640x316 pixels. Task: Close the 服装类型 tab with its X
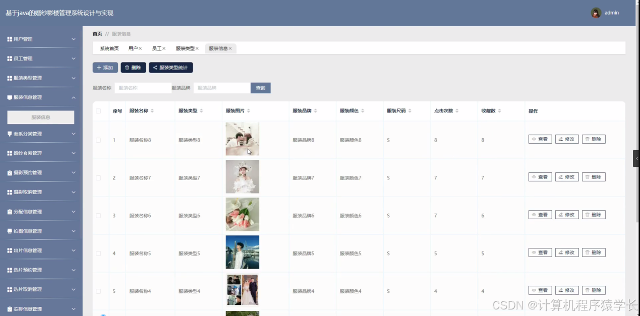197,49
